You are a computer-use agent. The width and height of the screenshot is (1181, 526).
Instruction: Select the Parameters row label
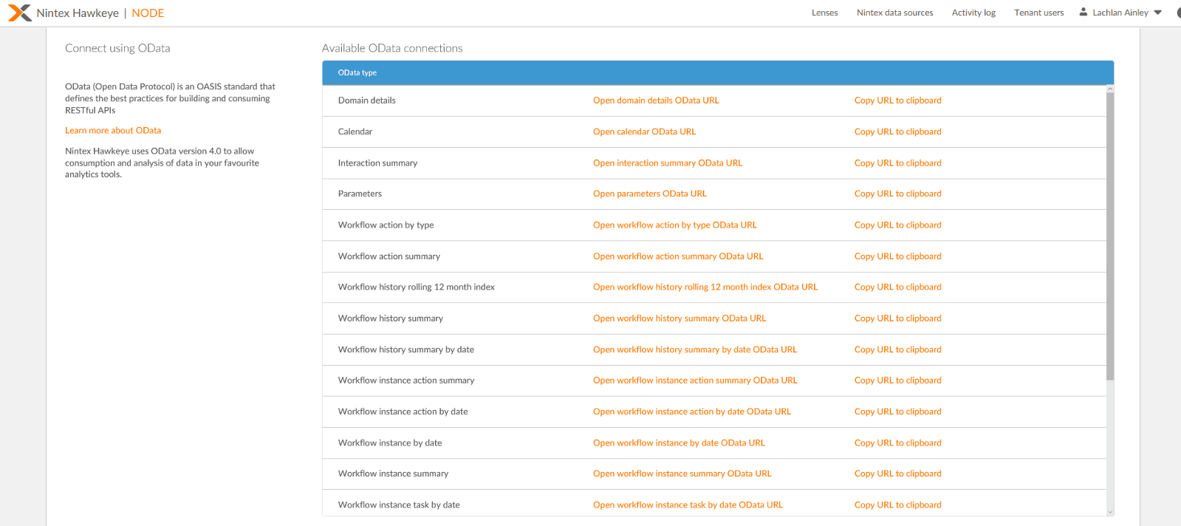click(360, 194)
